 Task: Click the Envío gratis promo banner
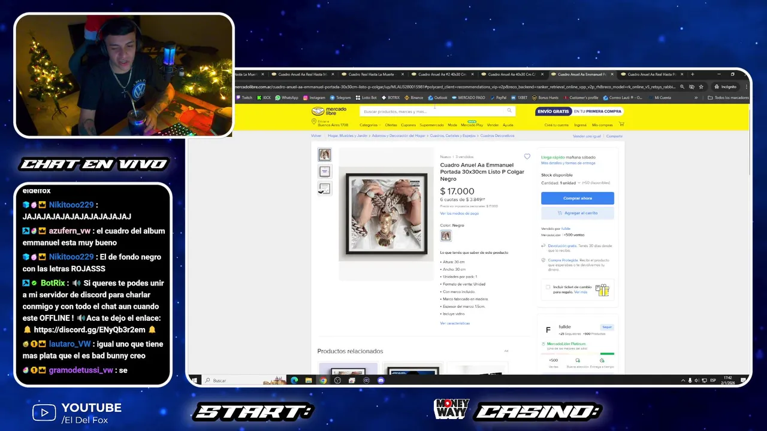pos(579,111)
